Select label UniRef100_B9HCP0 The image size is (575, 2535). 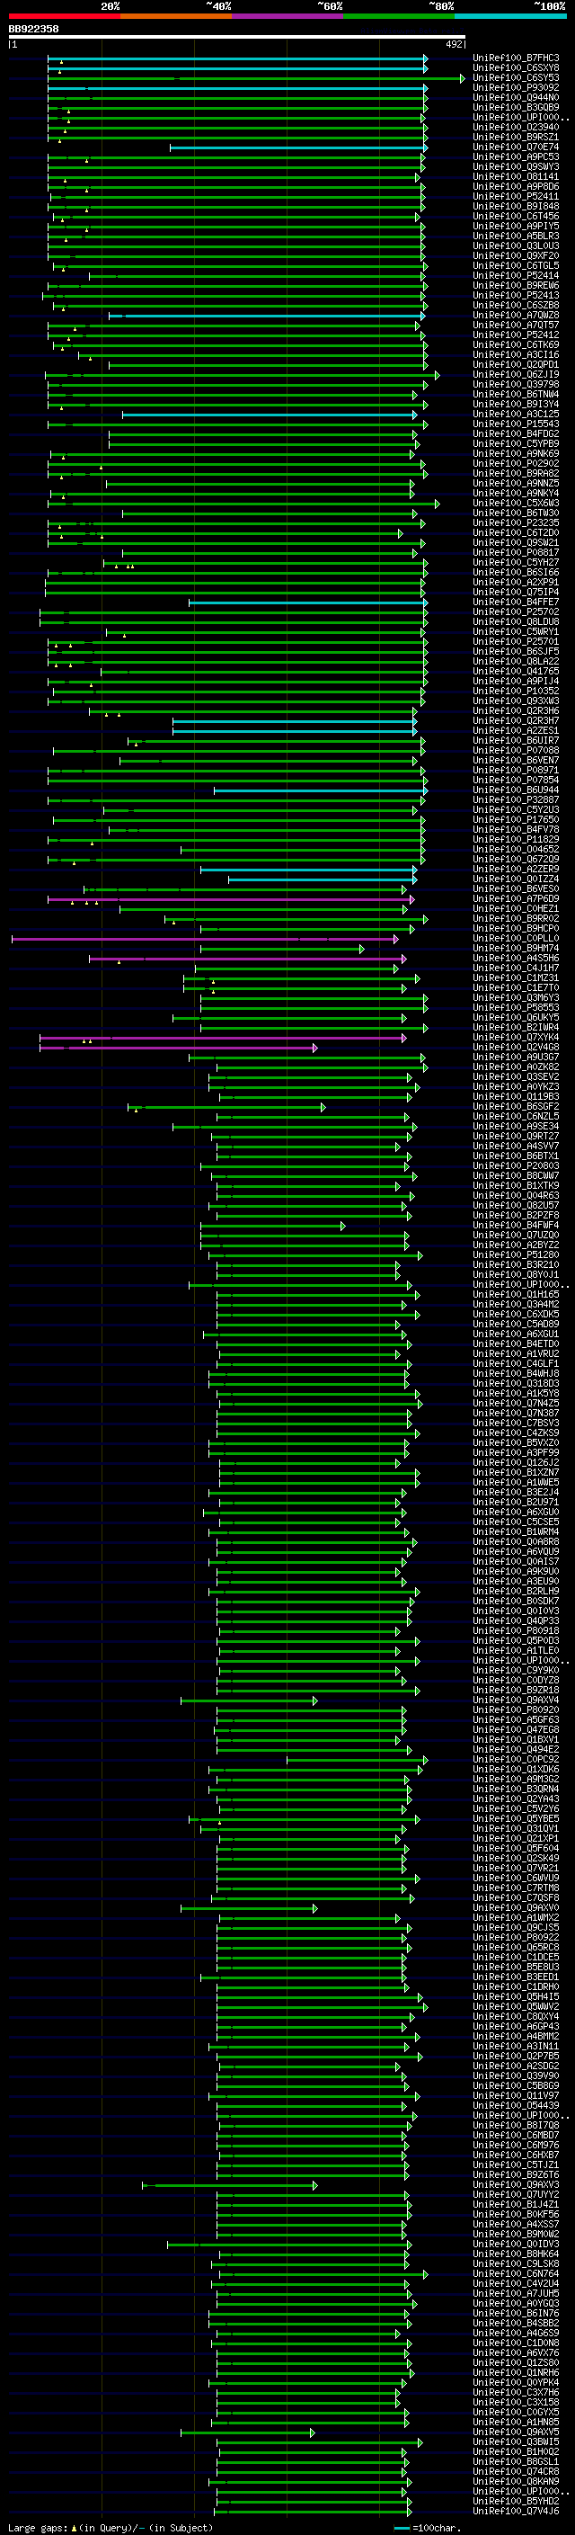(516, 929)
